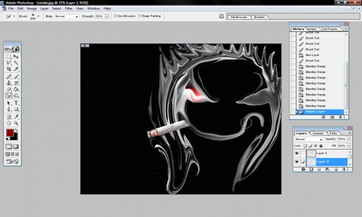Delete current state in History panel
Screen dimensions: 362x217
[340, 117]
